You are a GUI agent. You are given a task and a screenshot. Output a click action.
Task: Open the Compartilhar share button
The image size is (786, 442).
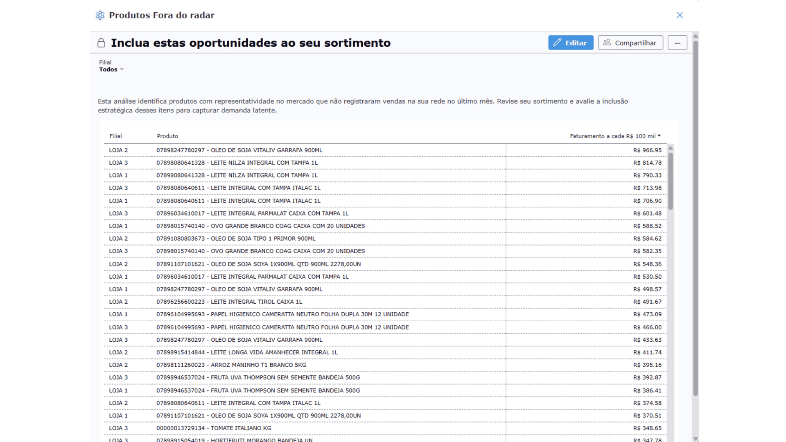tap(630, 43)
